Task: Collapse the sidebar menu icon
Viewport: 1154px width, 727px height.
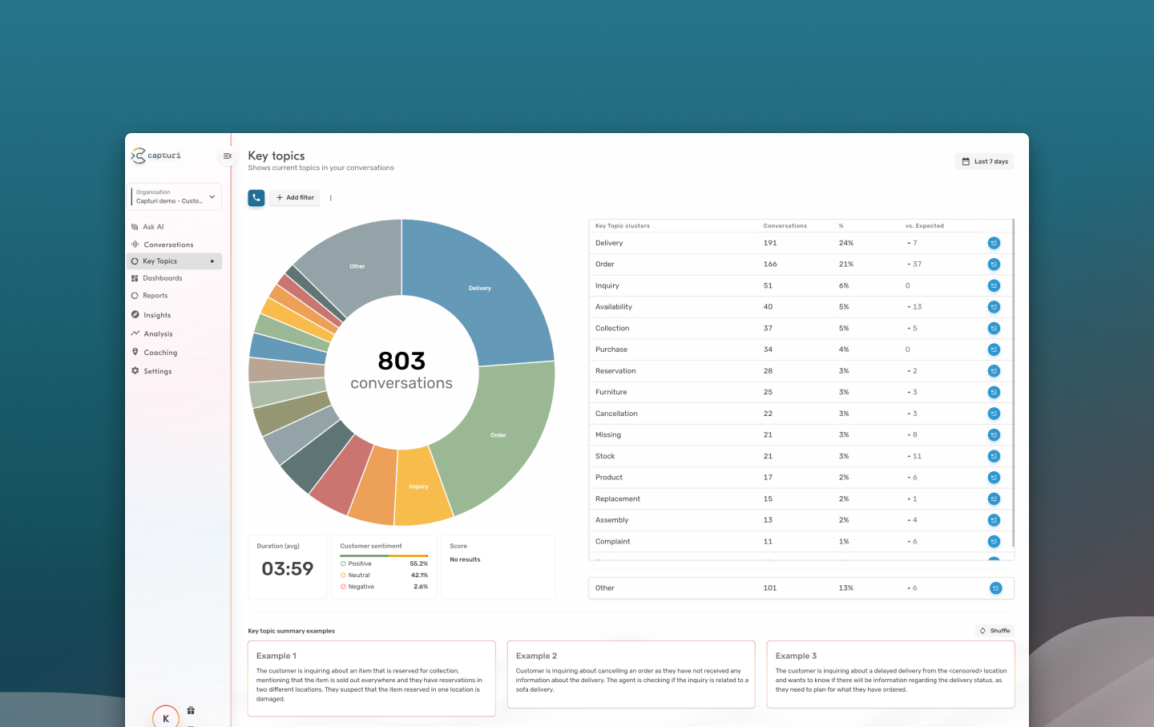Action: click(228, 156)
